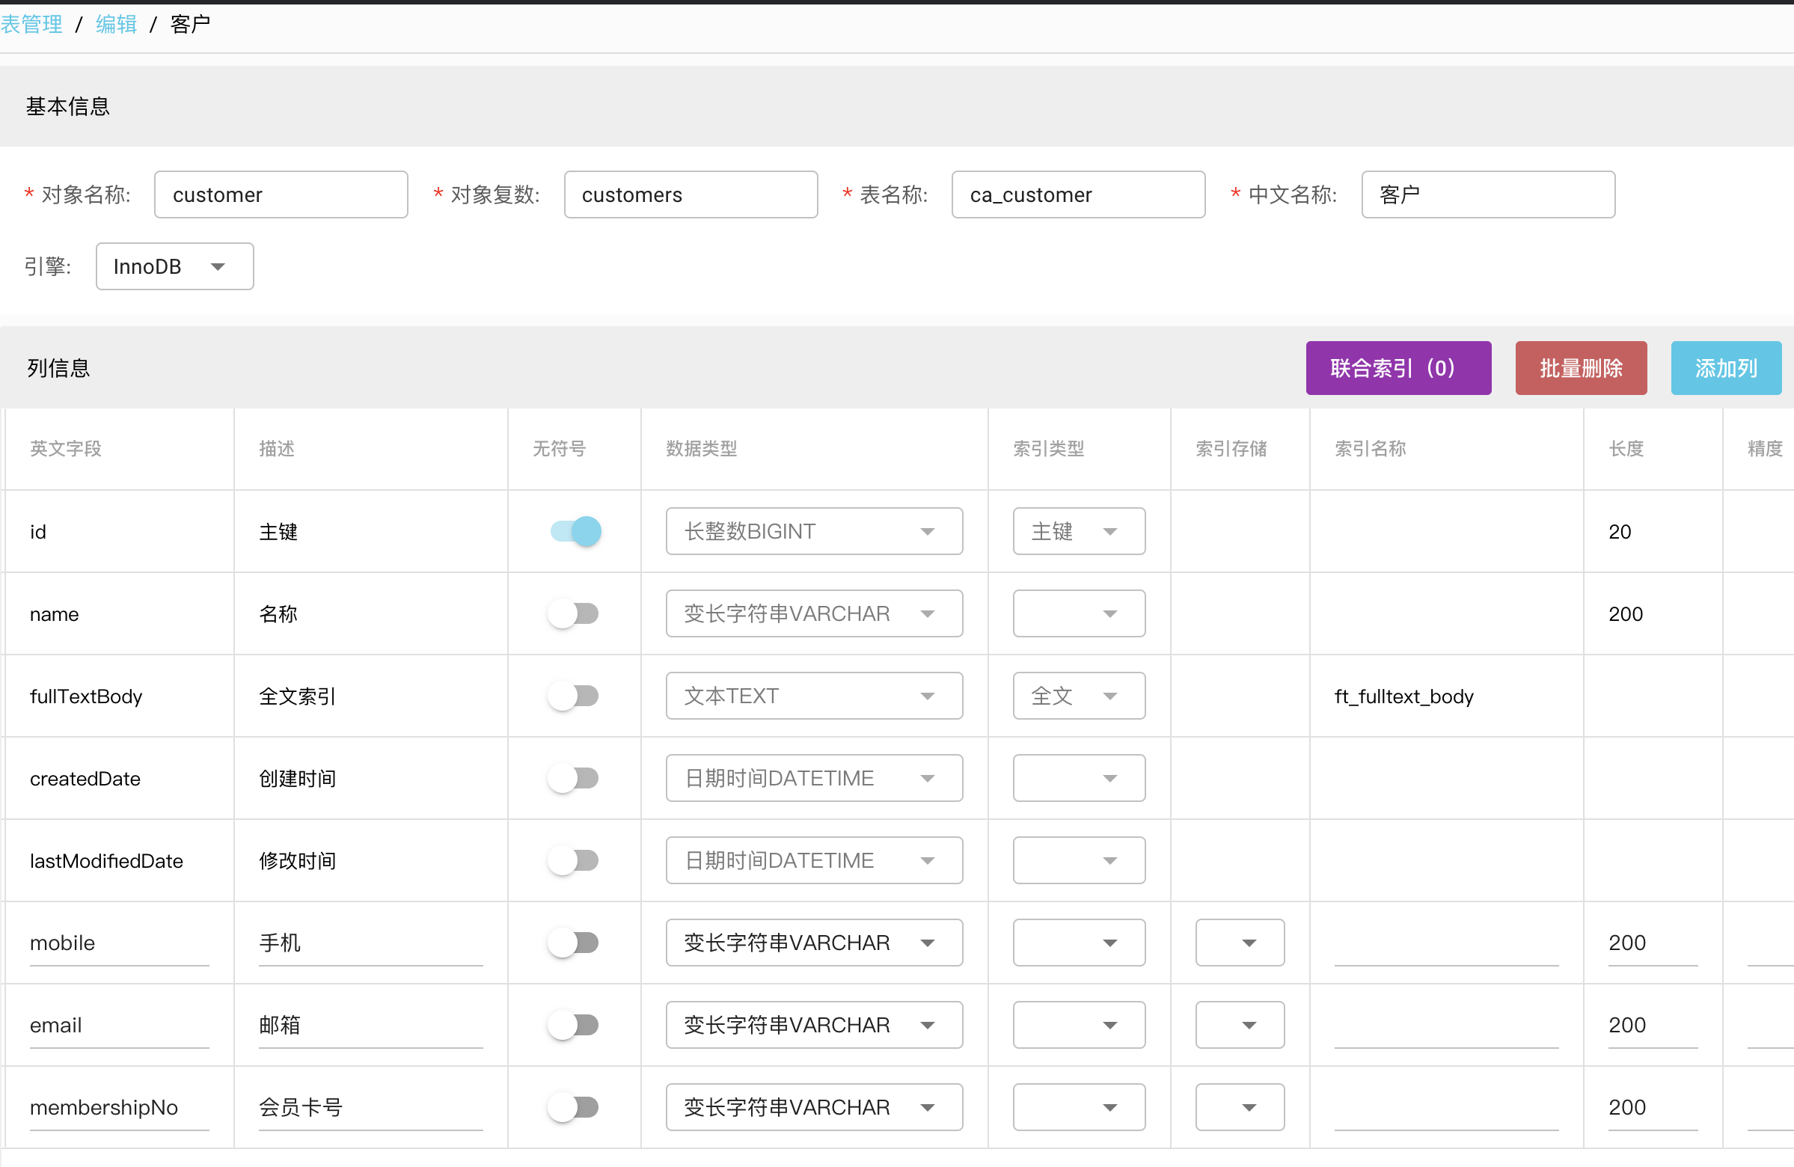Expand index type dropdown for email

(1078, 1025)
